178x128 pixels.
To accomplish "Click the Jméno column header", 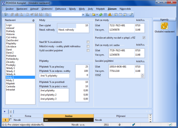I will 69,116.
